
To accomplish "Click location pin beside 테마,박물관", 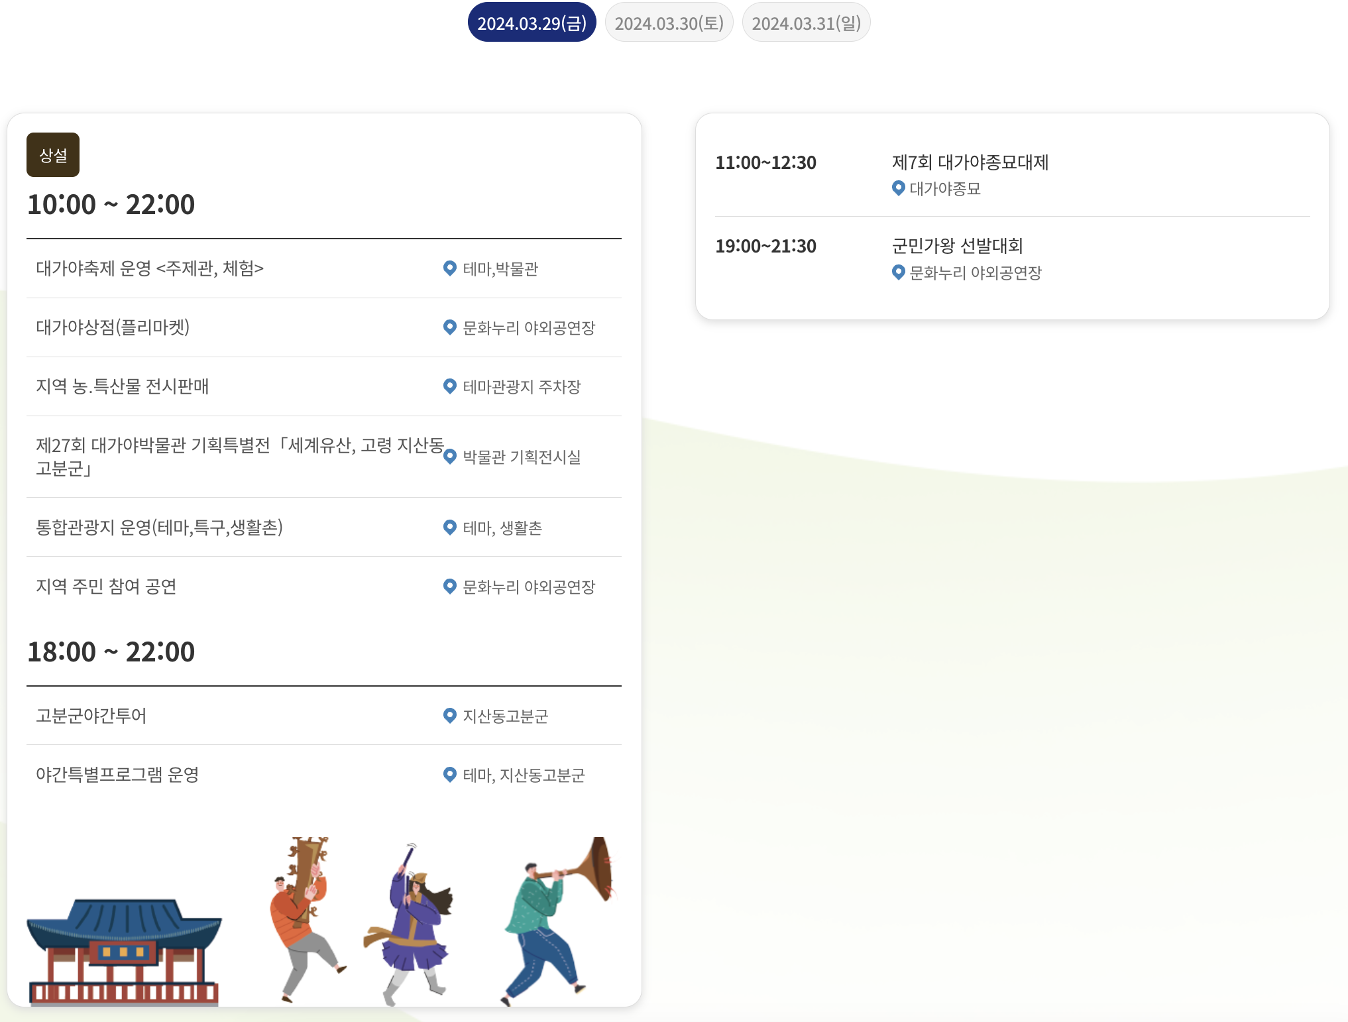I will (450, 268).
